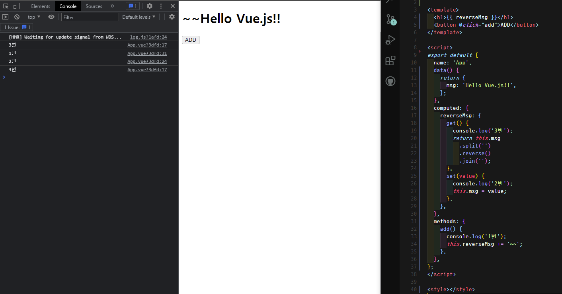Expand more DevTools tabs with the chevron
This screenshot has width=562, height=294.
click(112, 6)
